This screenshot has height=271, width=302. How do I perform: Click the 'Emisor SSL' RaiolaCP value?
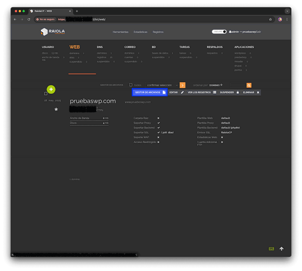pyautogui.click(x=226, y=132)
